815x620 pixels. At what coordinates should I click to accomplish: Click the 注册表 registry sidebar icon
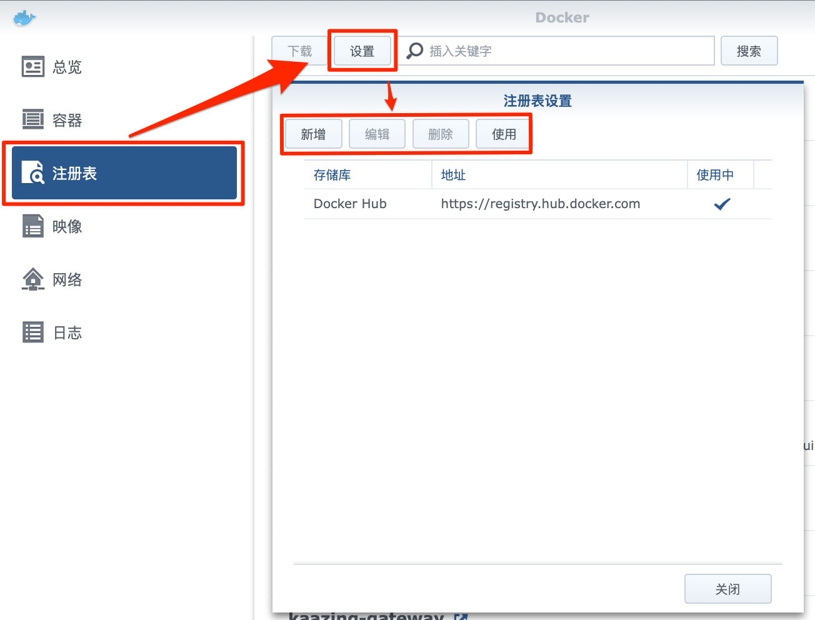pyautogui.click(x=33, y=173)
